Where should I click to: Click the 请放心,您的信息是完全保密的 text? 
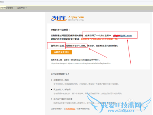(103, 46)
